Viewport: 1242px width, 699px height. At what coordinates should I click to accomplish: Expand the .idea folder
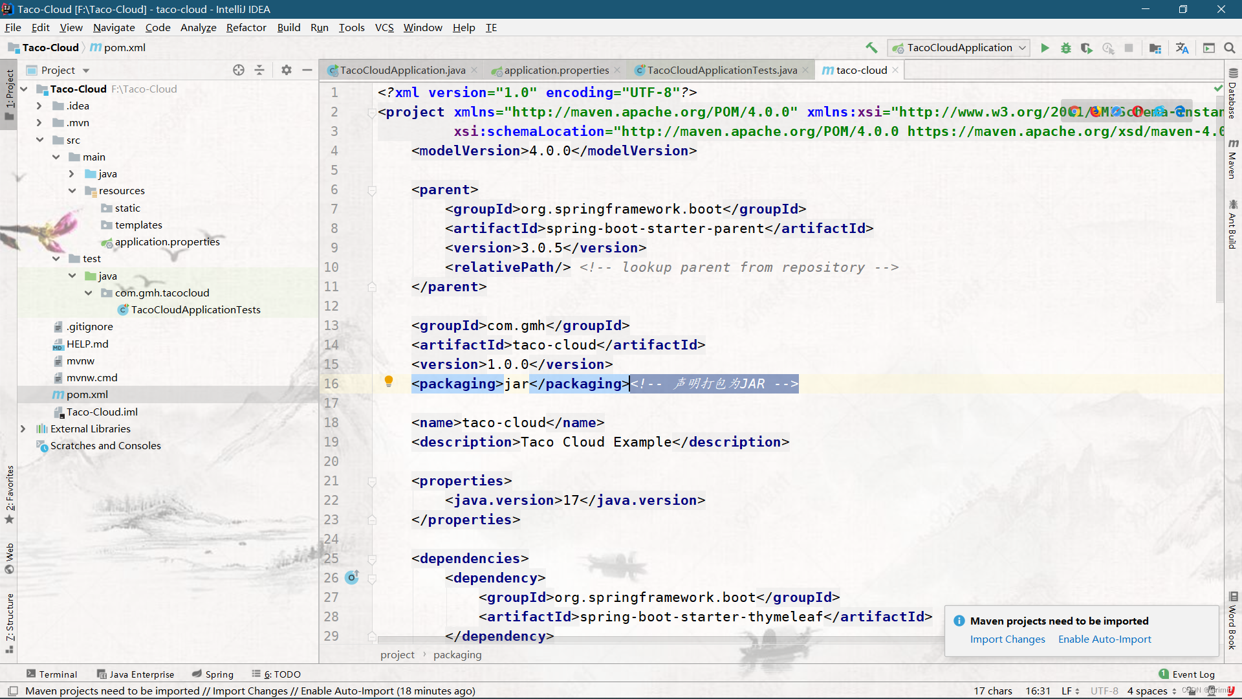[x=39, y=106]
